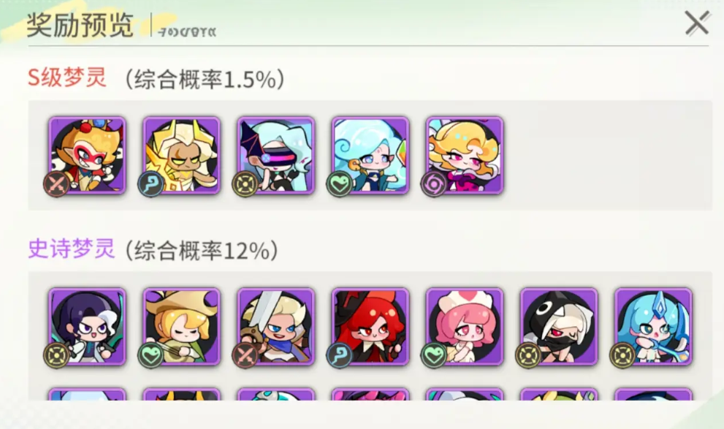Screen dimensions: 724x429
Task: Choose the sword-wielding blonde epic spirit
Action: tap(276, 327)
